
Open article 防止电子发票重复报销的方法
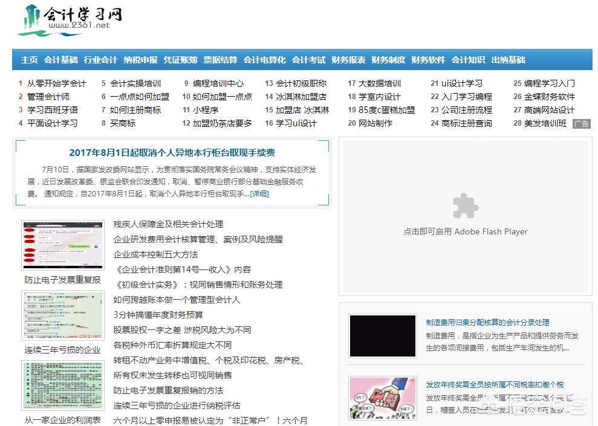click(168, 390)
